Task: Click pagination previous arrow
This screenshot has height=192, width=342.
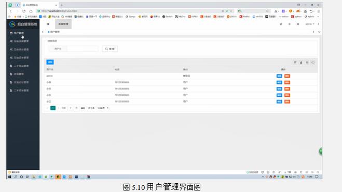Action: pos(47,108)
